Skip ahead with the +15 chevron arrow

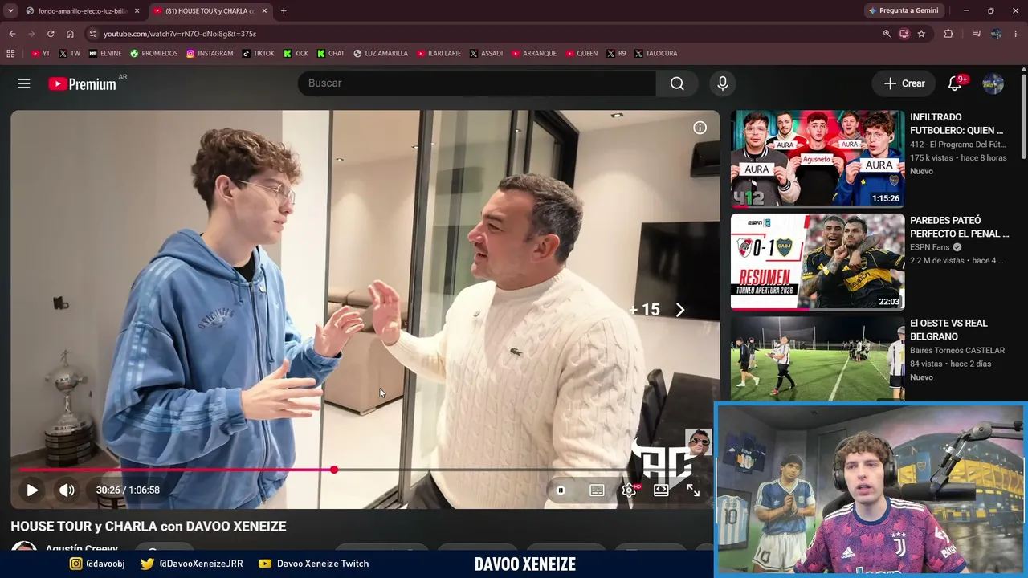(x=680, y=310)
